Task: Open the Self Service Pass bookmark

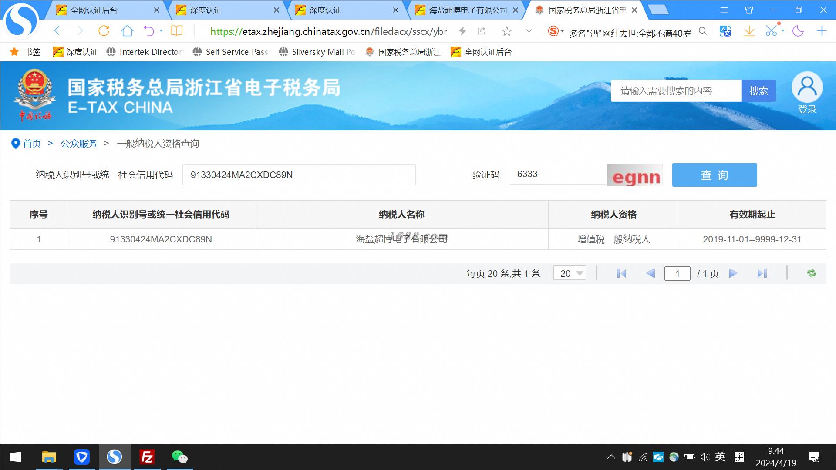Action: pos(231,52)
